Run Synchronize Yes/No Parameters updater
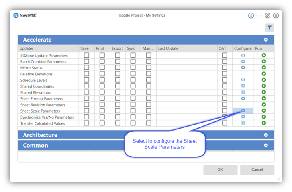This screenshot has height=192, width=292. click(x=263, y=117)
